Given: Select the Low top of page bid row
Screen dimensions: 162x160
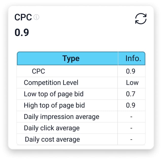Looking at the screenshot, I should (x=54, y=94).
